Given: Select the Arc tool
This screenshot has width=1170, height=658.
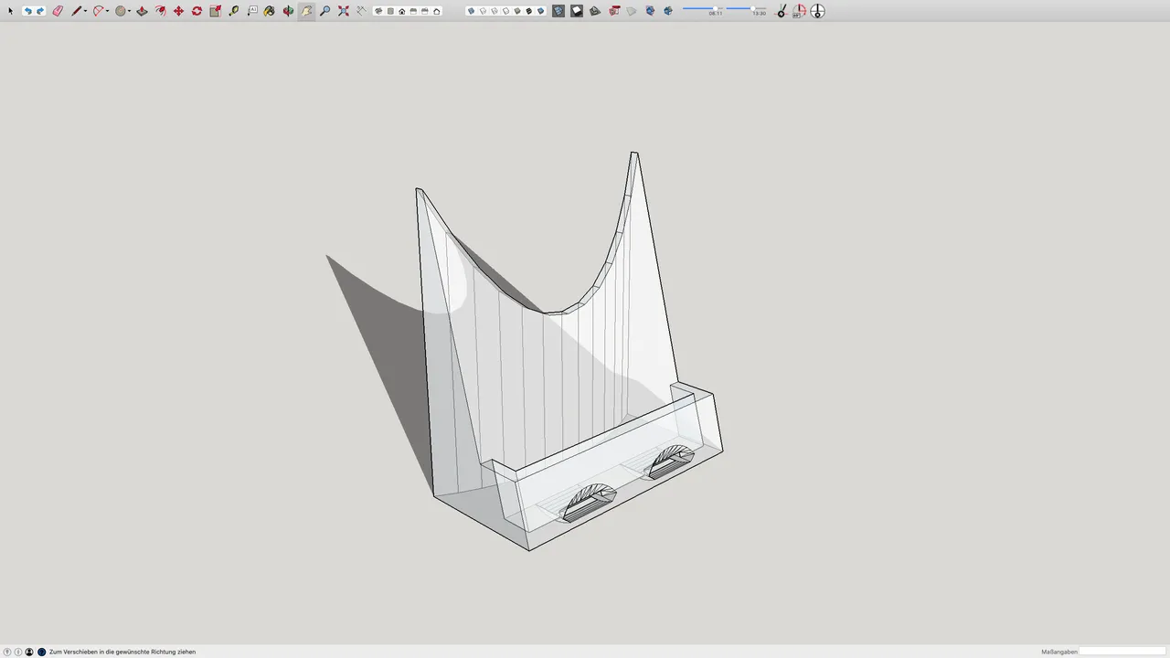Looking at the screenshot, I should [x=98, y=11].
